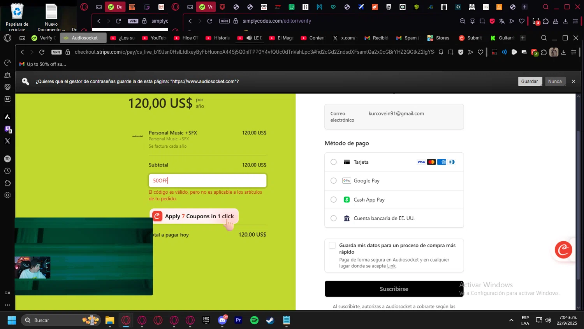584x329 pixels.
Task: Open Papelera de reciclaje desktop icon
Action: [x=17, y=18]
